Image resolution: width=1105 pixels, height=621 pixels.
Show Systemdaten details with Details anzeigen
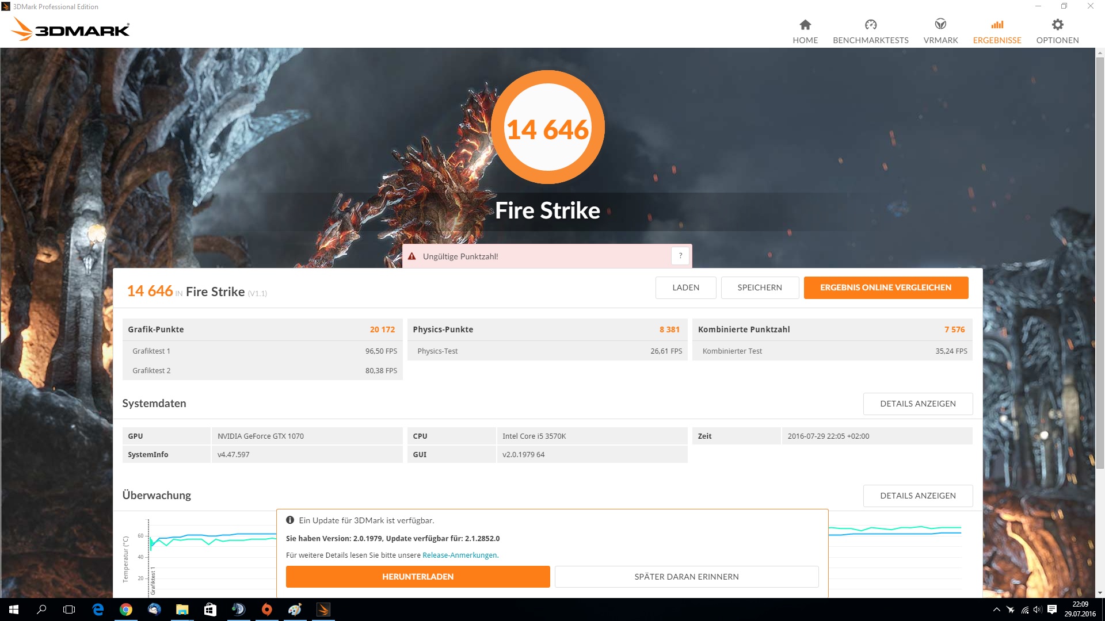click(917, 404)
